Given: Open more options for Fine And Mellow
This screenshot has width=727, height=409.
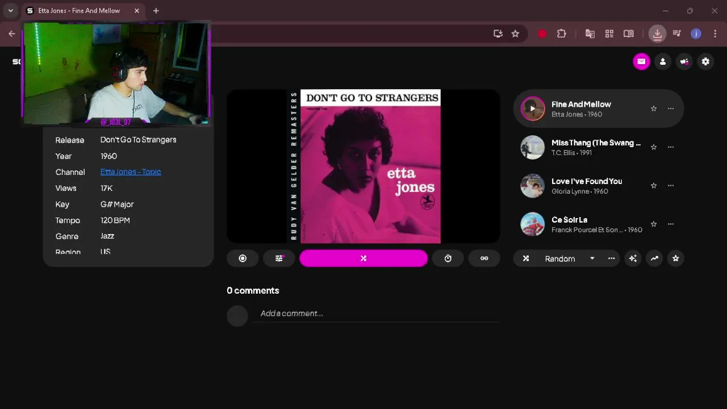Looking at the screenshot, I should [671, 108].
